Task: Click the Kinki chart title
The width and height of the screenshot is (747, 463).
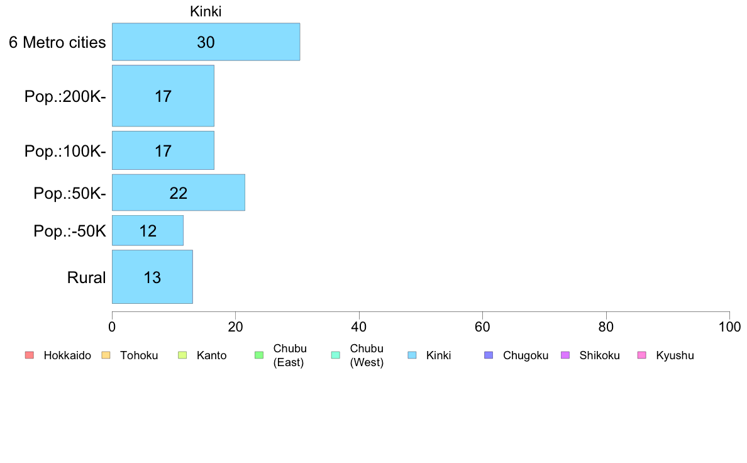Action: (x=206, y=11)
